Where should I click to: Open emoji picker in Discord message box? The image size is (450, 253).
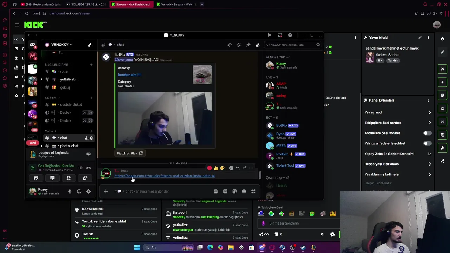pyautogui.click(x=244, y=192)
